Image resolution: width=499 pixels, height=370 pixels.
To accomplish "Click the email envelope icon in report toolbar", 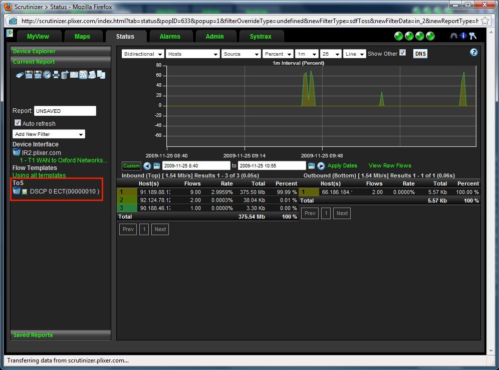I will click(92, 75).
